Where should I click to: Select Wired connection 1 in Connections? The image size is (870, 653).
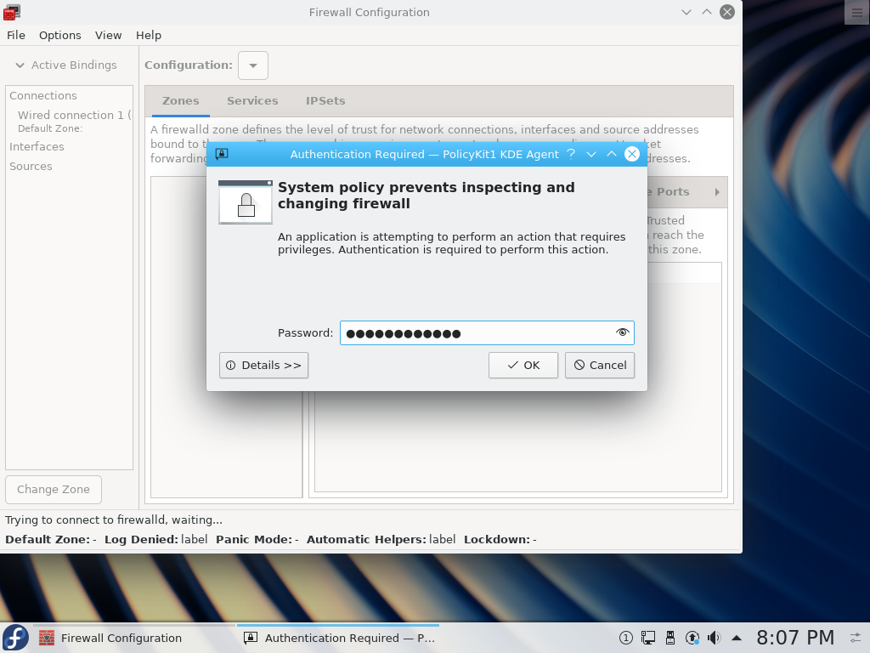(70, 121)
